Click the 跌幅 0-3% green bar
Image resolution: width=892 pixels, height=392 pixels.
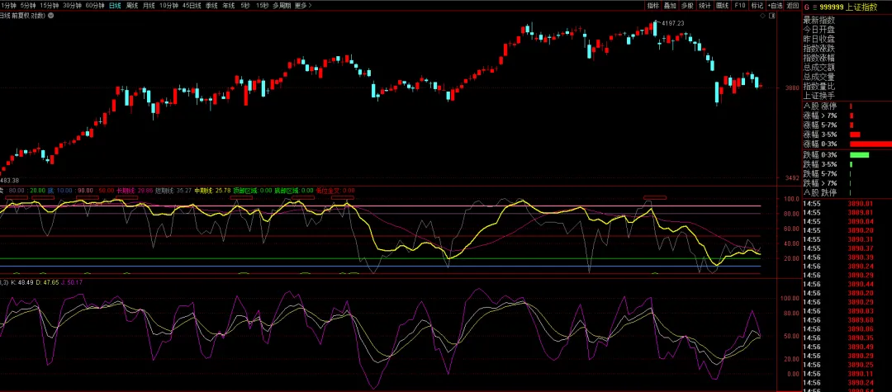coord(860,155)
